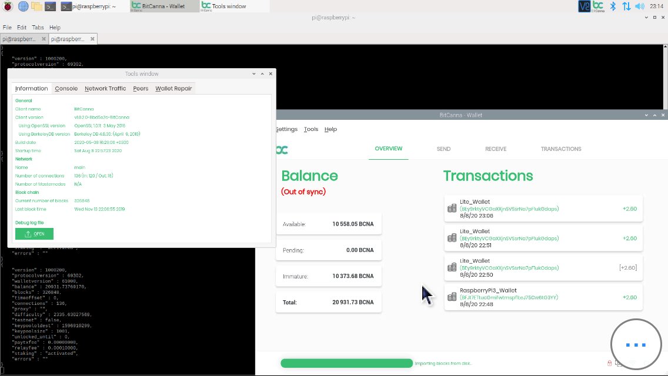
Task: Select the OVERVIEW wallet tab
Action: (389, 149)
